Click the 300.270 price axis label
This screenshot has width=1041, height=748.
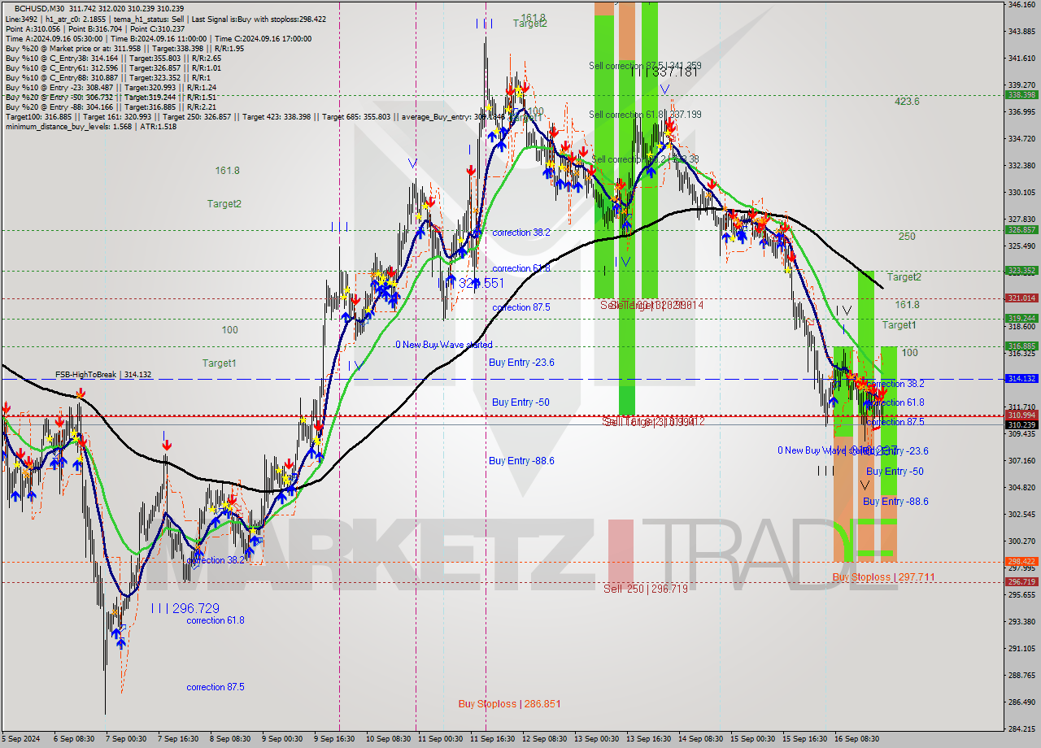pos(1021,541)
